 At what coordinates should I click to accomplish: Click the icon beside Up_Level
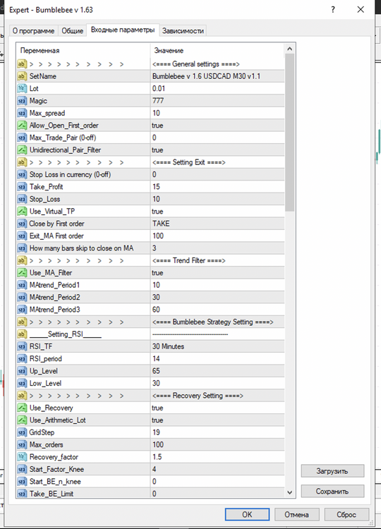(x=22, y=371)
